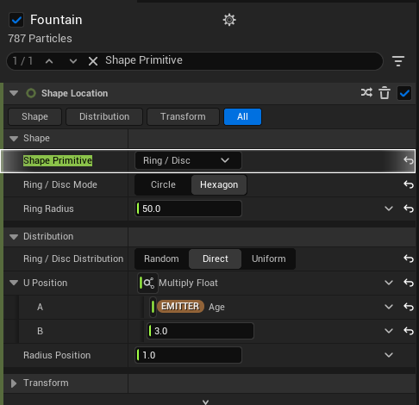Viewport: 419px width, 405px height.
Task: Open the Shape Primitive Ring / Disc dropdown
Action: (188, 160)
